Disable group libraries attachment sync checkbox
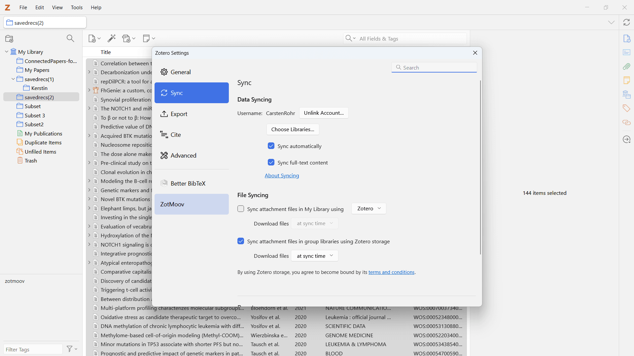The width and height of the screenshot is (634, 356). point(241,241)
